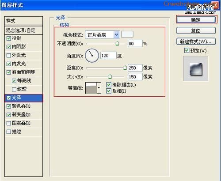Uncheck the 反相 invert checkbox
The width and height of the screenshot is (221, 181).
click(x=109, y=91)
